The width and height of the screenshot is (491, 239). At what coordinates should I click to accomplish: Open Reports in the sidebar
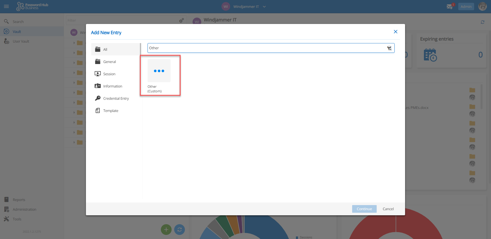click(19, 200)
